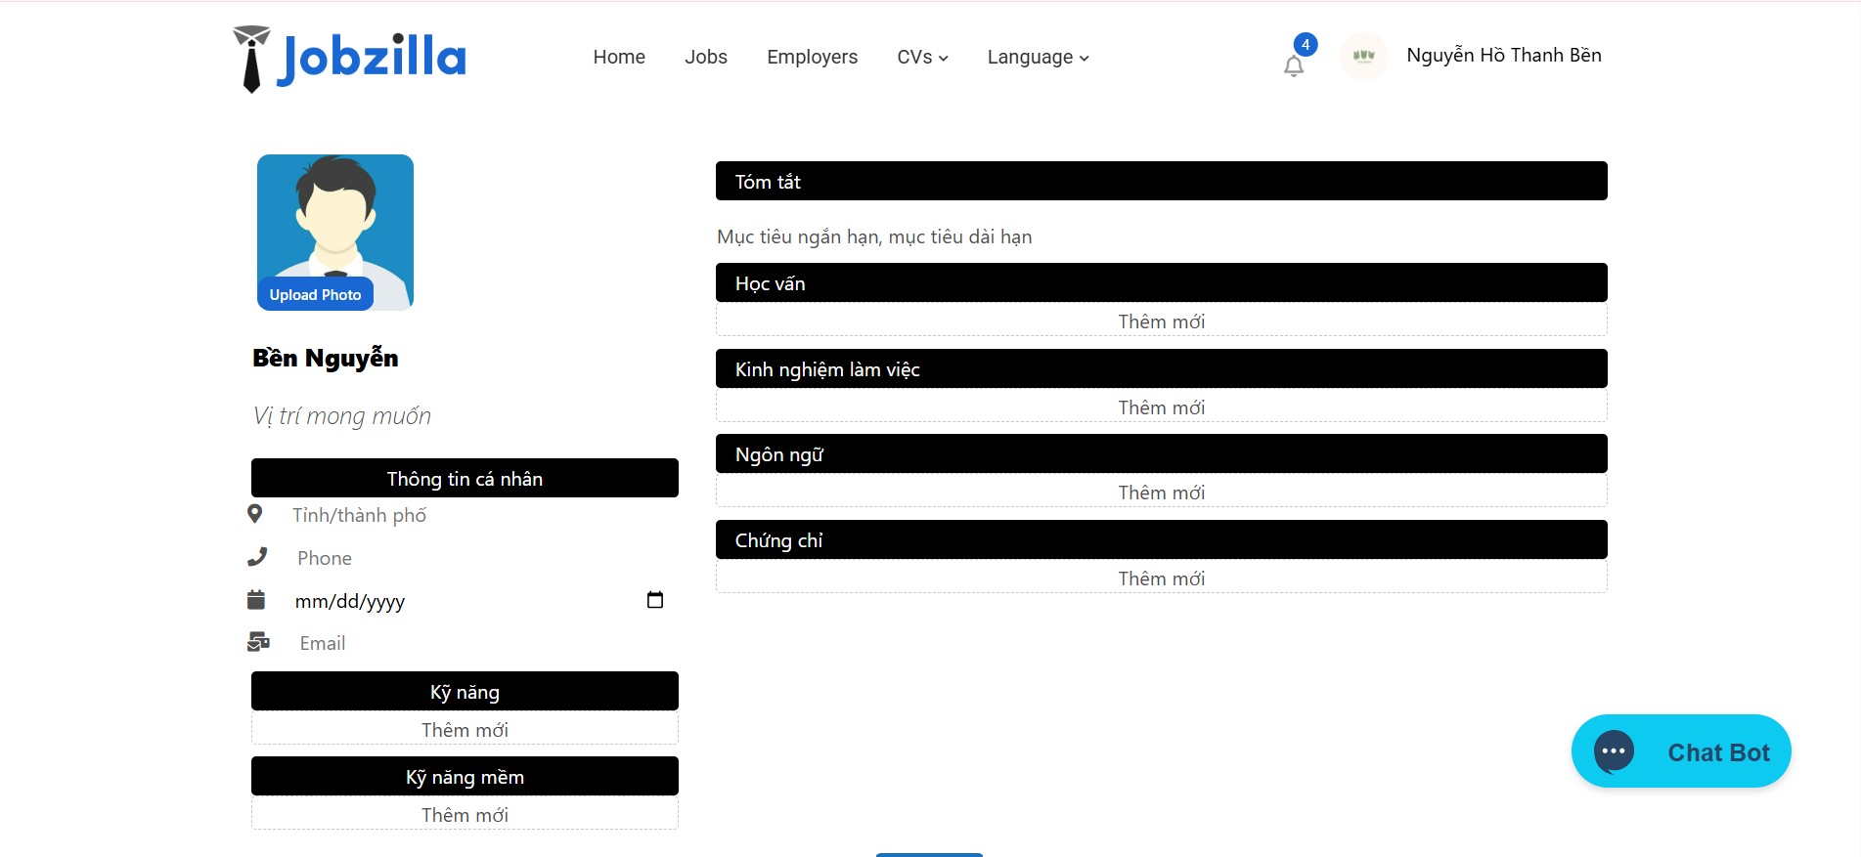Go to the Home page
Viewport: 1861px width, 857px height.
(619, 58)
